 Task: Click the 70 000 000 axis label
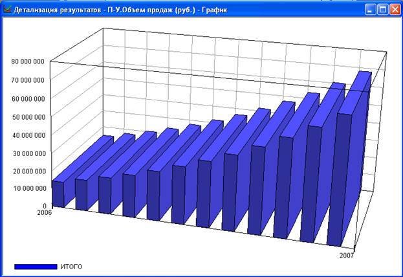pos(28,80)
